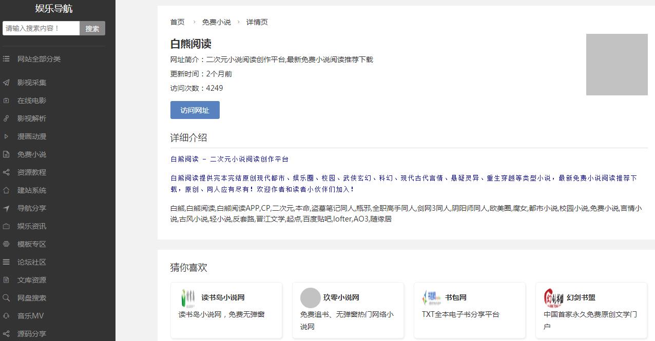Click the share icon beside 资源教程
Screen dimensions: 655x341
tap(6, 172)
